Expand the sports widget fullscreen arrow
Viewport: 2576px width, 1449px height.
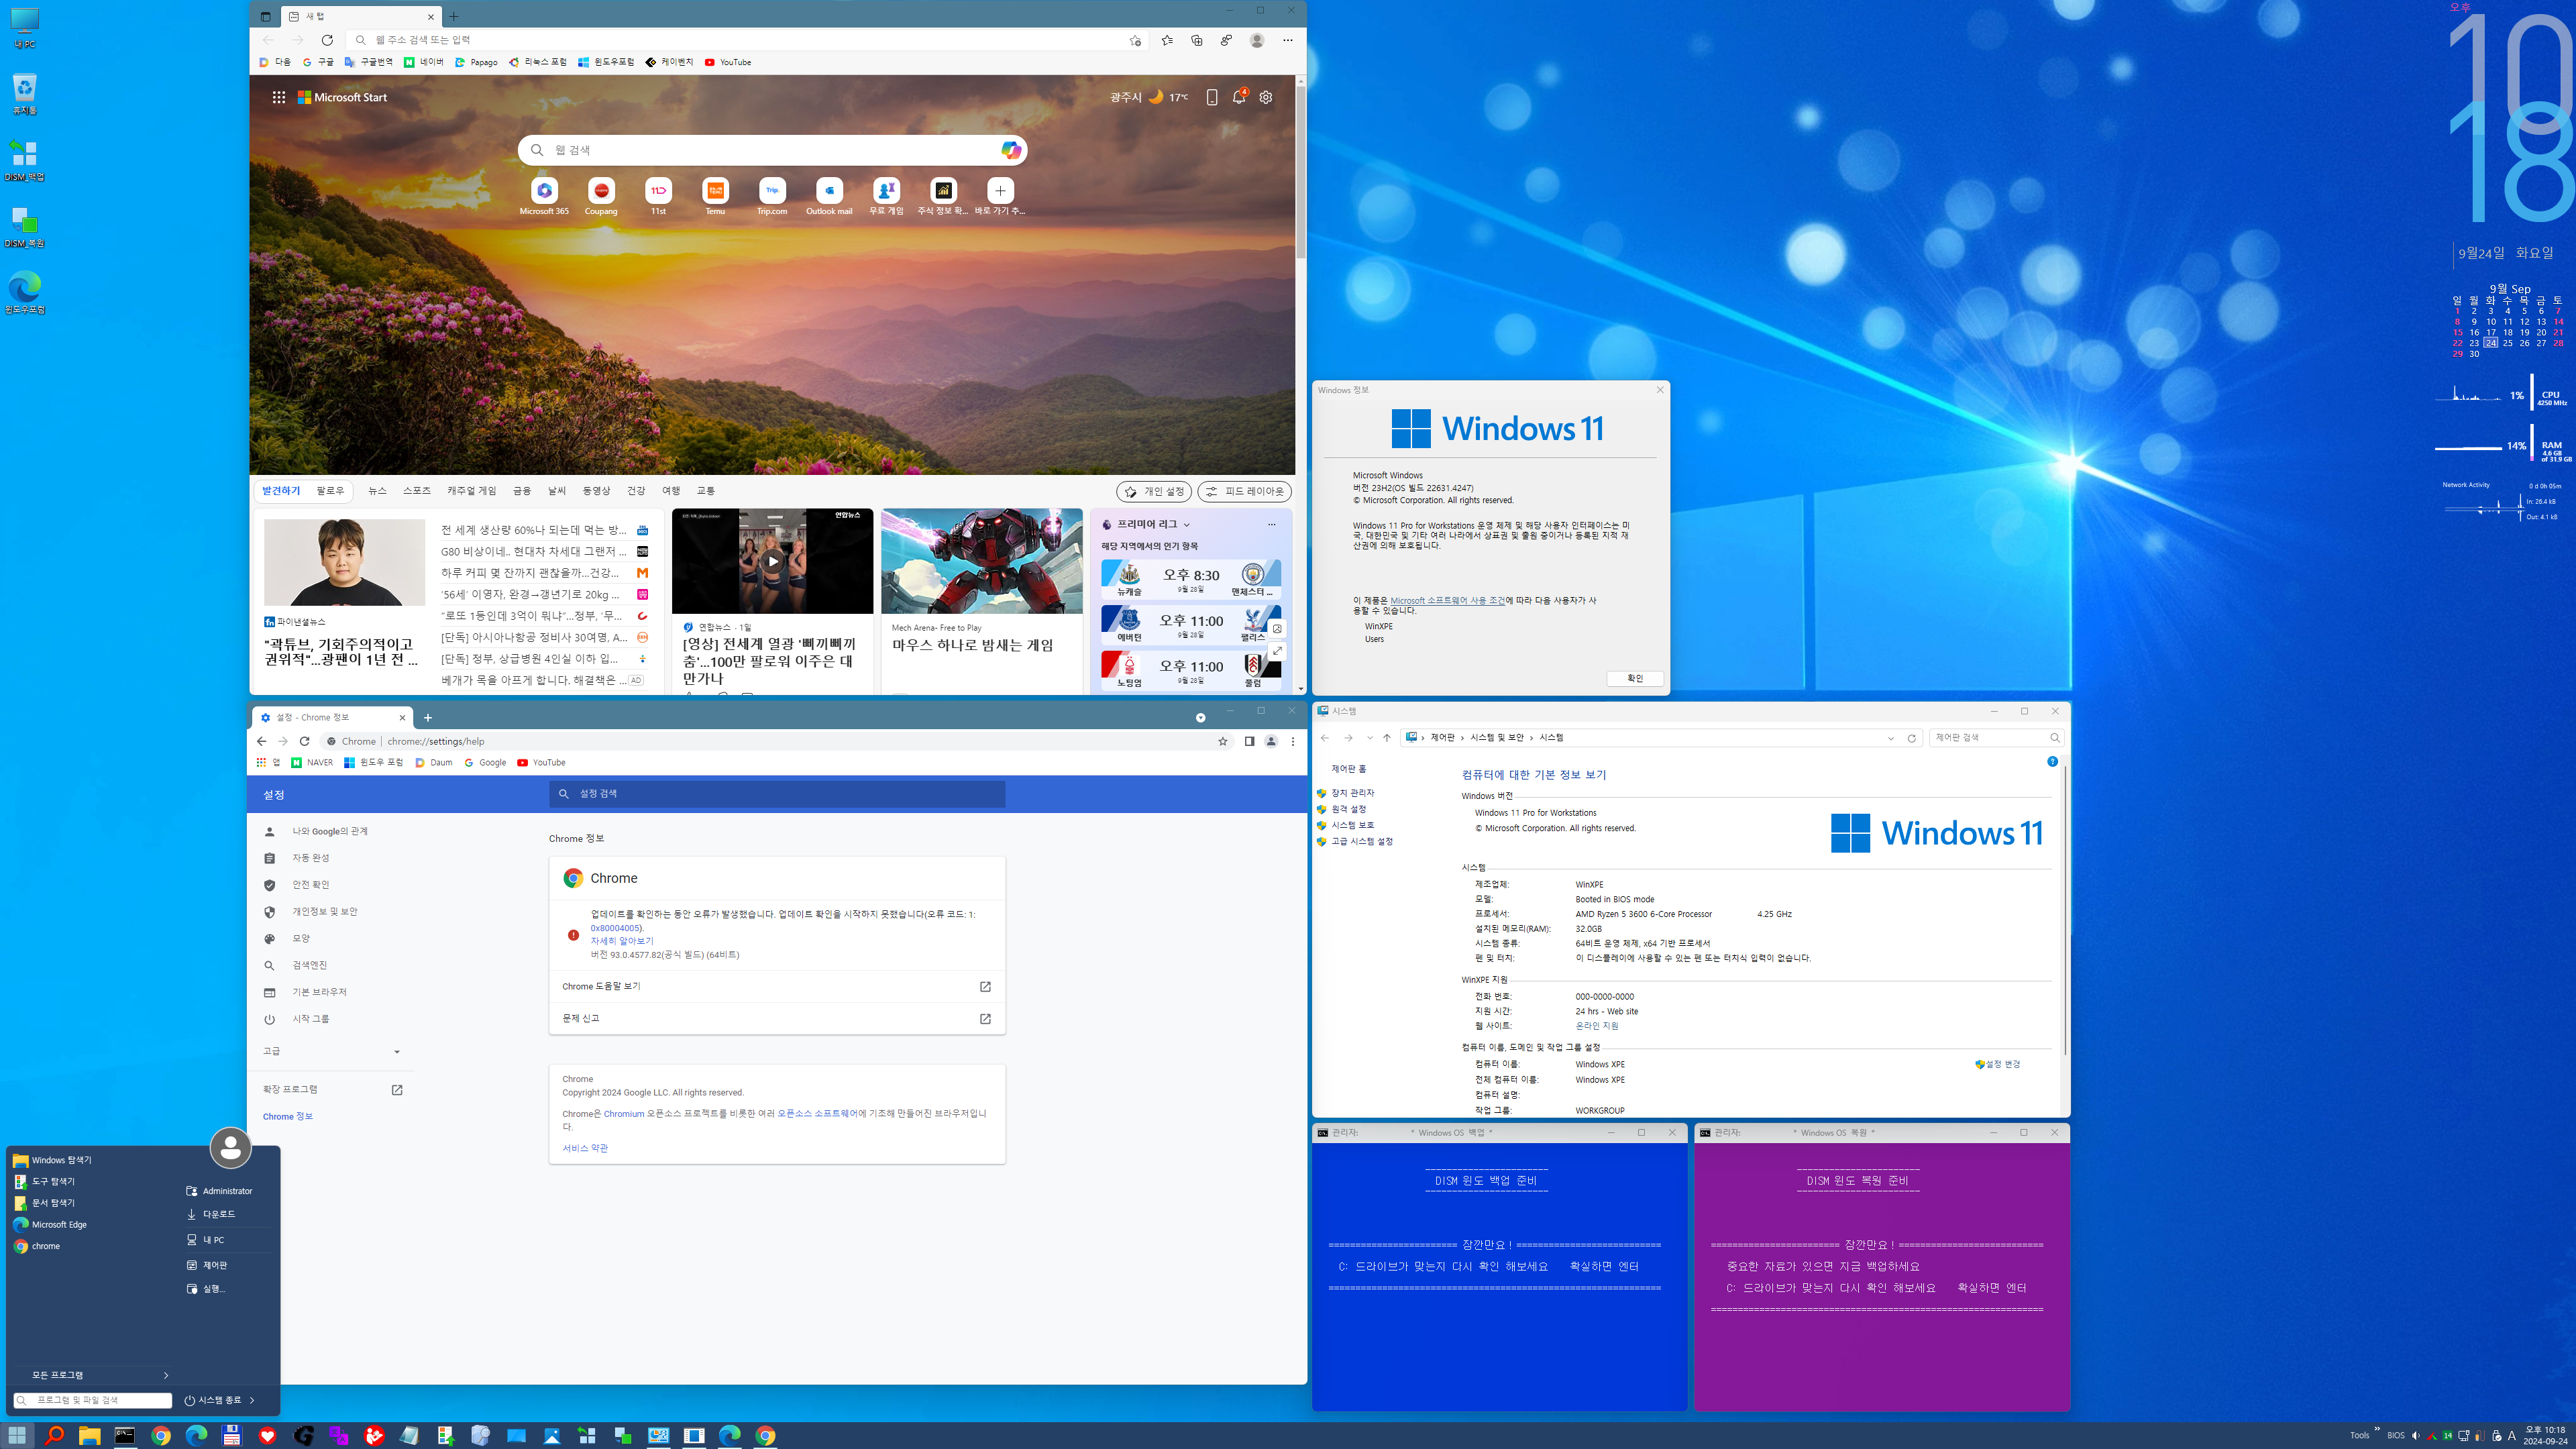[1277, 651]
